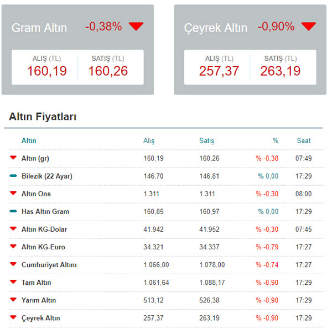Viewport: 332px width, 329px height.
Task: Click the teal dash icon next to Bilezik (22 Ayar)
Action: point(13,176)
